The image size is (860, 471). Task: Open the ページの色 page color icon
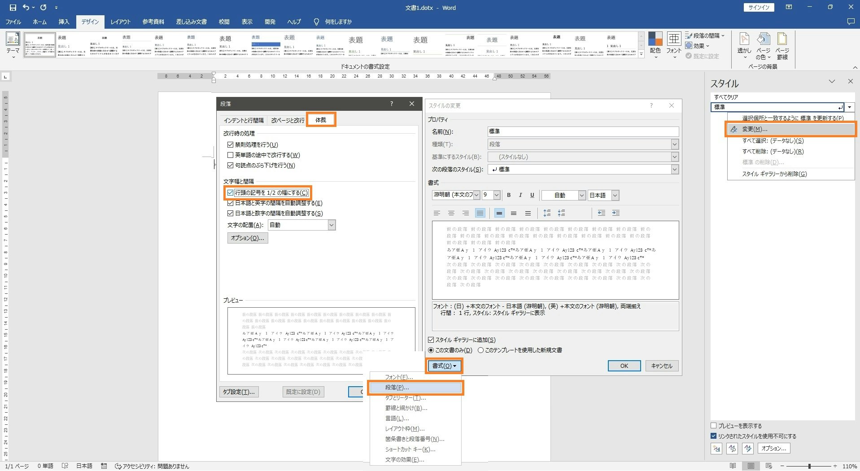763,46
